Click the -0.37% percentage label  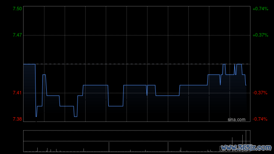click(x=260, y=93)
